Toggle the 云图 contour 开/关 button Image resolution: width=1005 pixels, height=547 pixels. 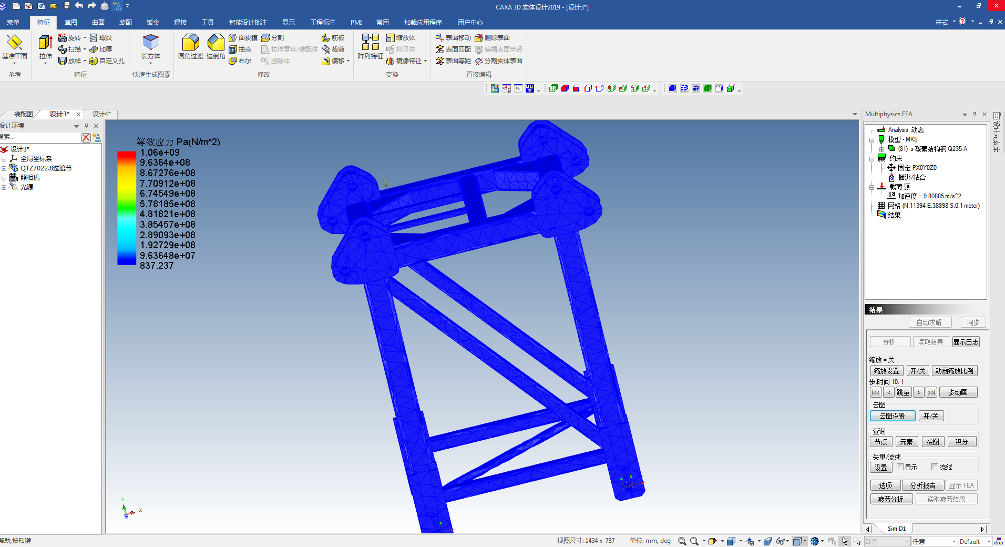pyautogui.click(x=931, y=416)
